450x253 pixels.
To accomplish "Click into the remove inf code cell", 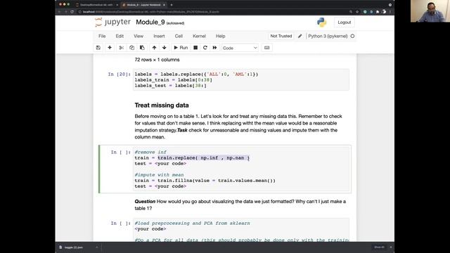I will (x=241, y=169).
